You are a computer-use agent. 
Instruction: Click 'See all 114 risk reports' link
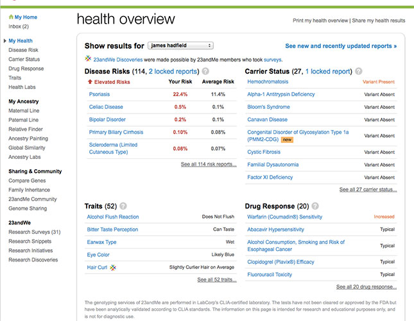coord(209,165)
